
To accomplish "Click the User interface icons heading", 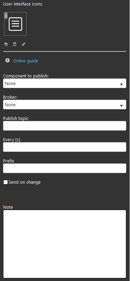I will [x=23, y=4].
